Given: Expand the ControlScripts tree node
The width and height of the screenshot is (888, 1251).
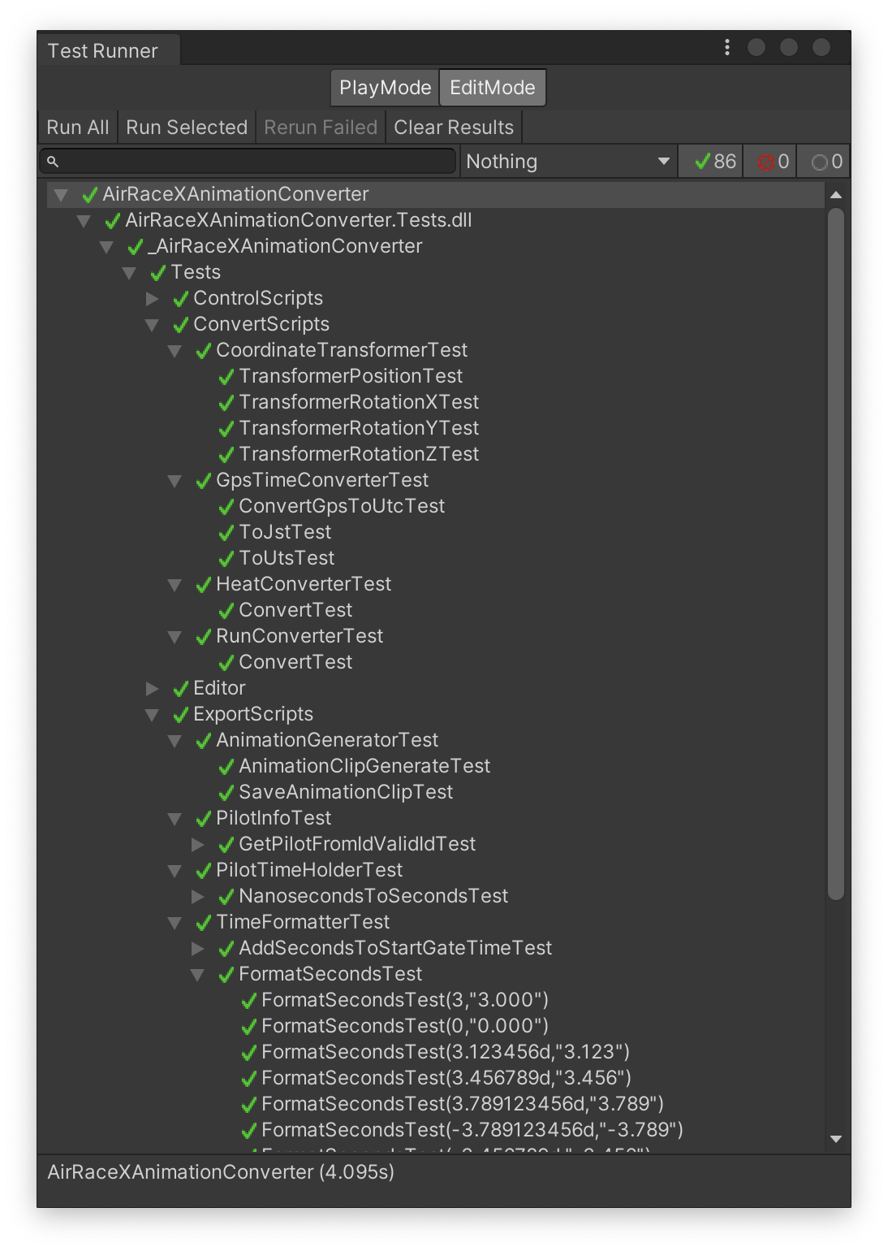Looking at the screenshot, I should click(152, 299).
